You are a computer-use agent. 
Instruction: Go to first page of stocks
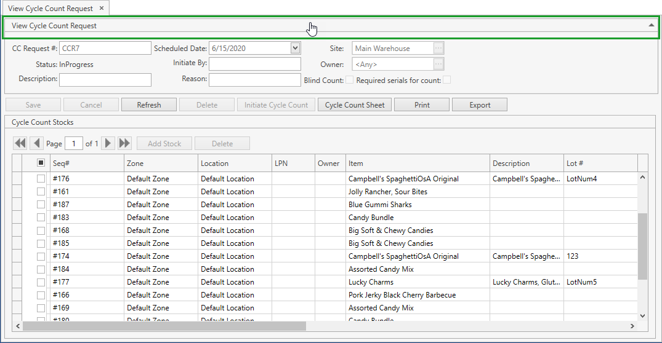coord(20,143)
